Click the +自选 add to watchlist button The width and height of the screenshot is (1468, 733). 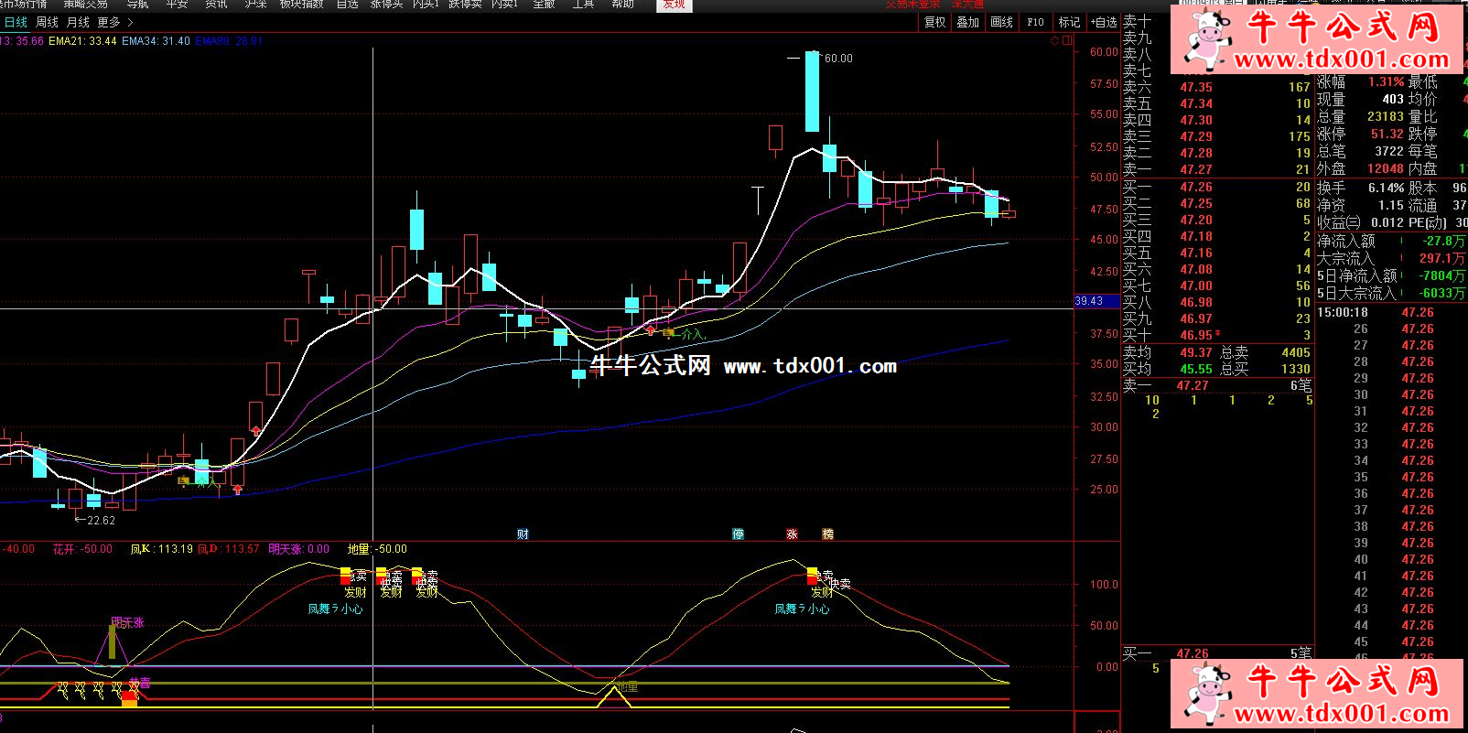click(x=1103, y=22)
